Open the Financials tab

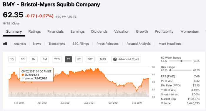[x=55, y=32]
